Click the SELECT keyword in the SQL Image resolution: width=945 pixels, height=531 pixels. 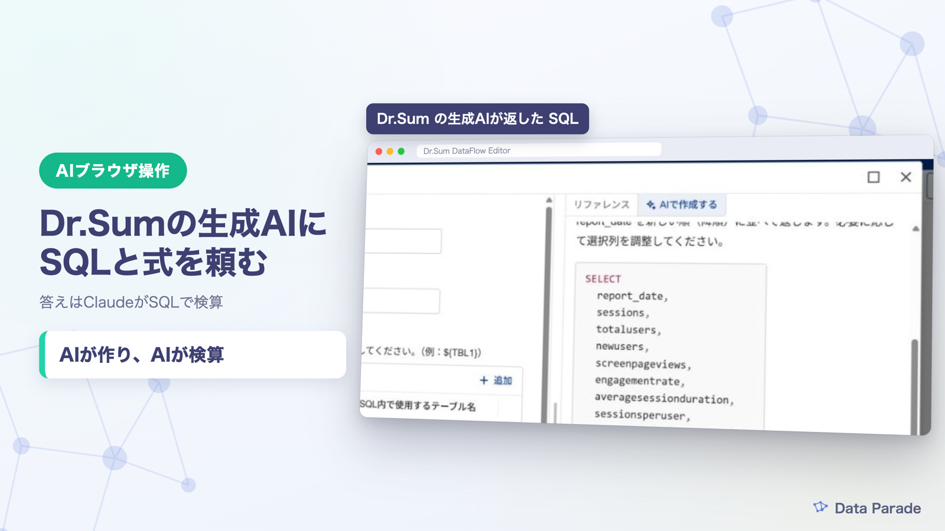603,278
